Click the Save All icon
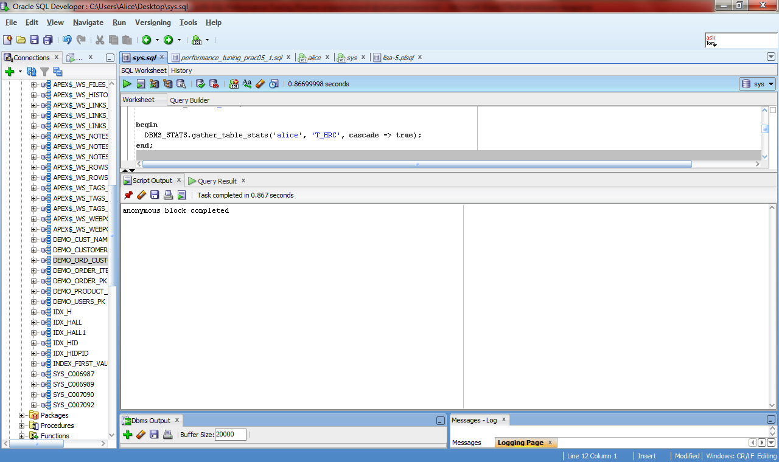 point(47,40)
